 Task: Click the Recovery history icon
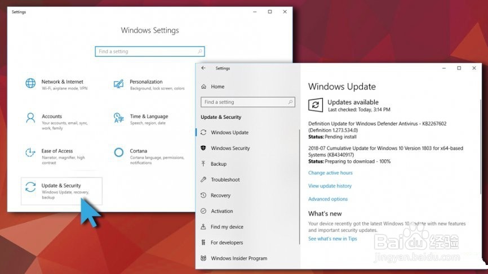(203, 195)
